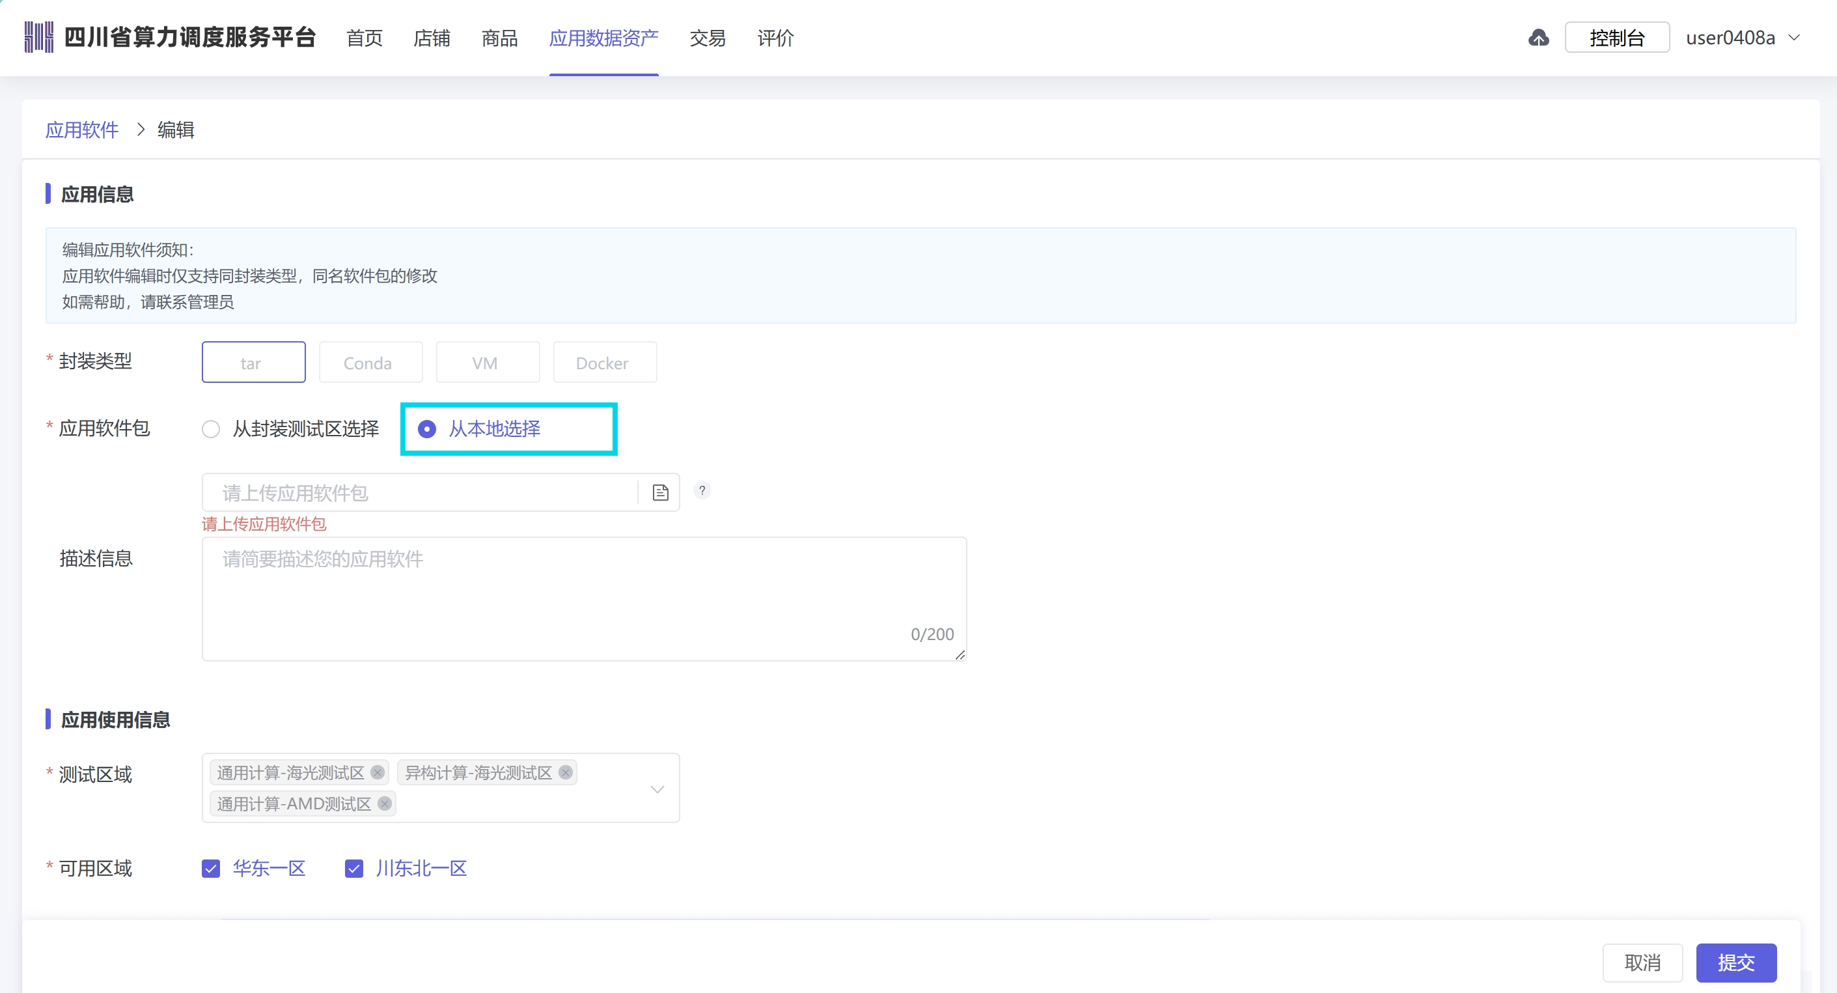Click the 可用区域 field label
Screen dimensions: 1837x993
pyautogui.click(x=95, y=868)
